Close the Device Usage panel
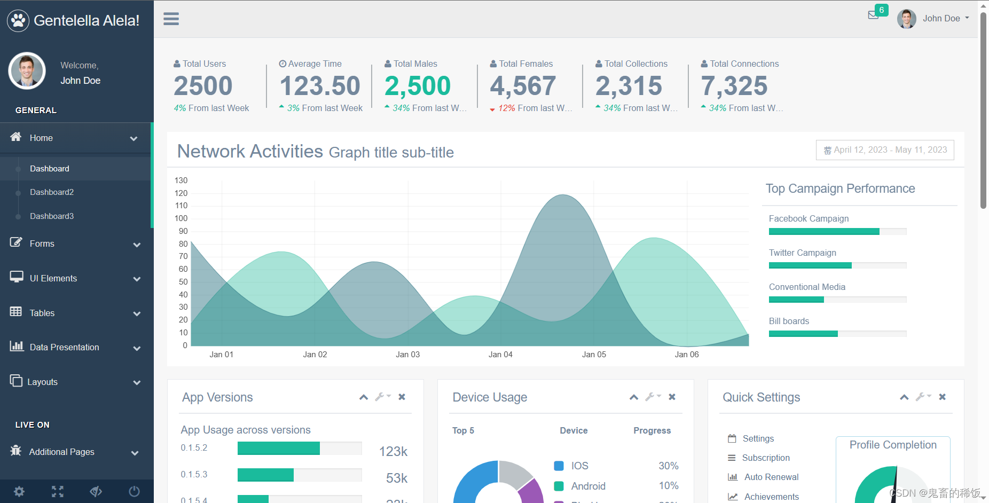 672,397
